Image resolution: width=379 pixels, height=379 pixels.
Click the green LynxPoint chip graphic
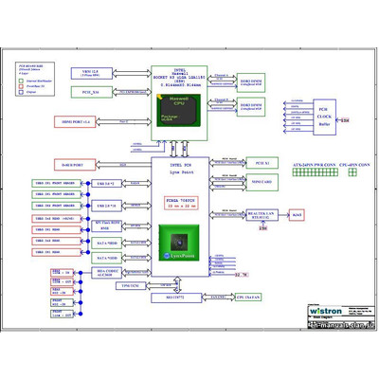179,243
